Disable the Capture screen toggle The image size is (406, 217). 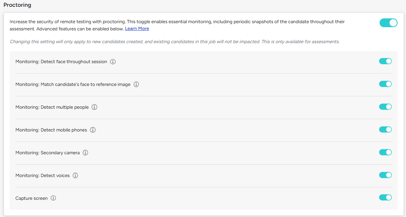[385, 198]
